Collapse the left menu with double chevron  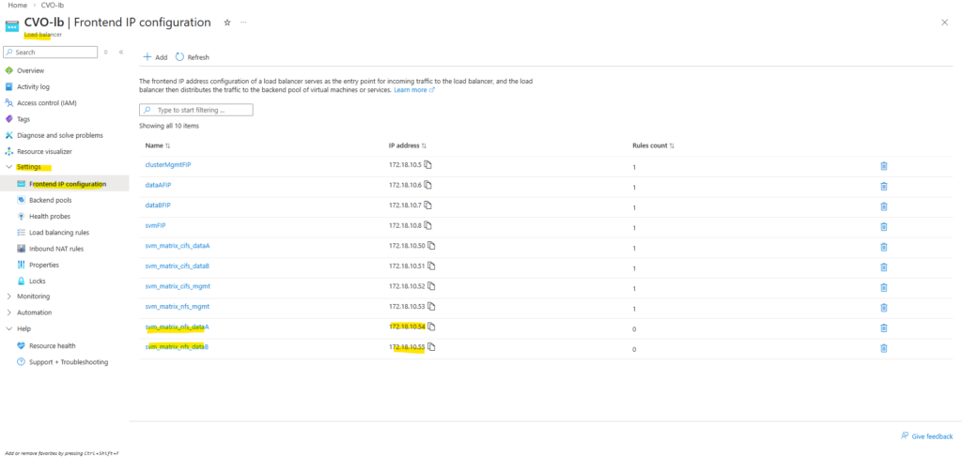coord(121,52)
